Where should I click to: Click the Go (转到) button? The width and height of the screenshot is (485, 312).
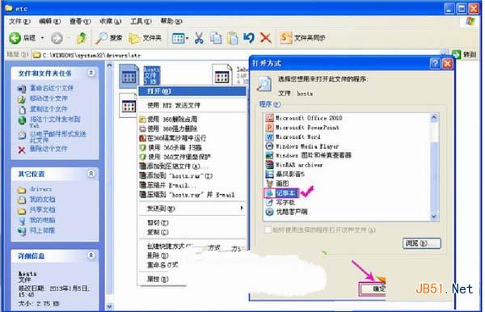463,55
